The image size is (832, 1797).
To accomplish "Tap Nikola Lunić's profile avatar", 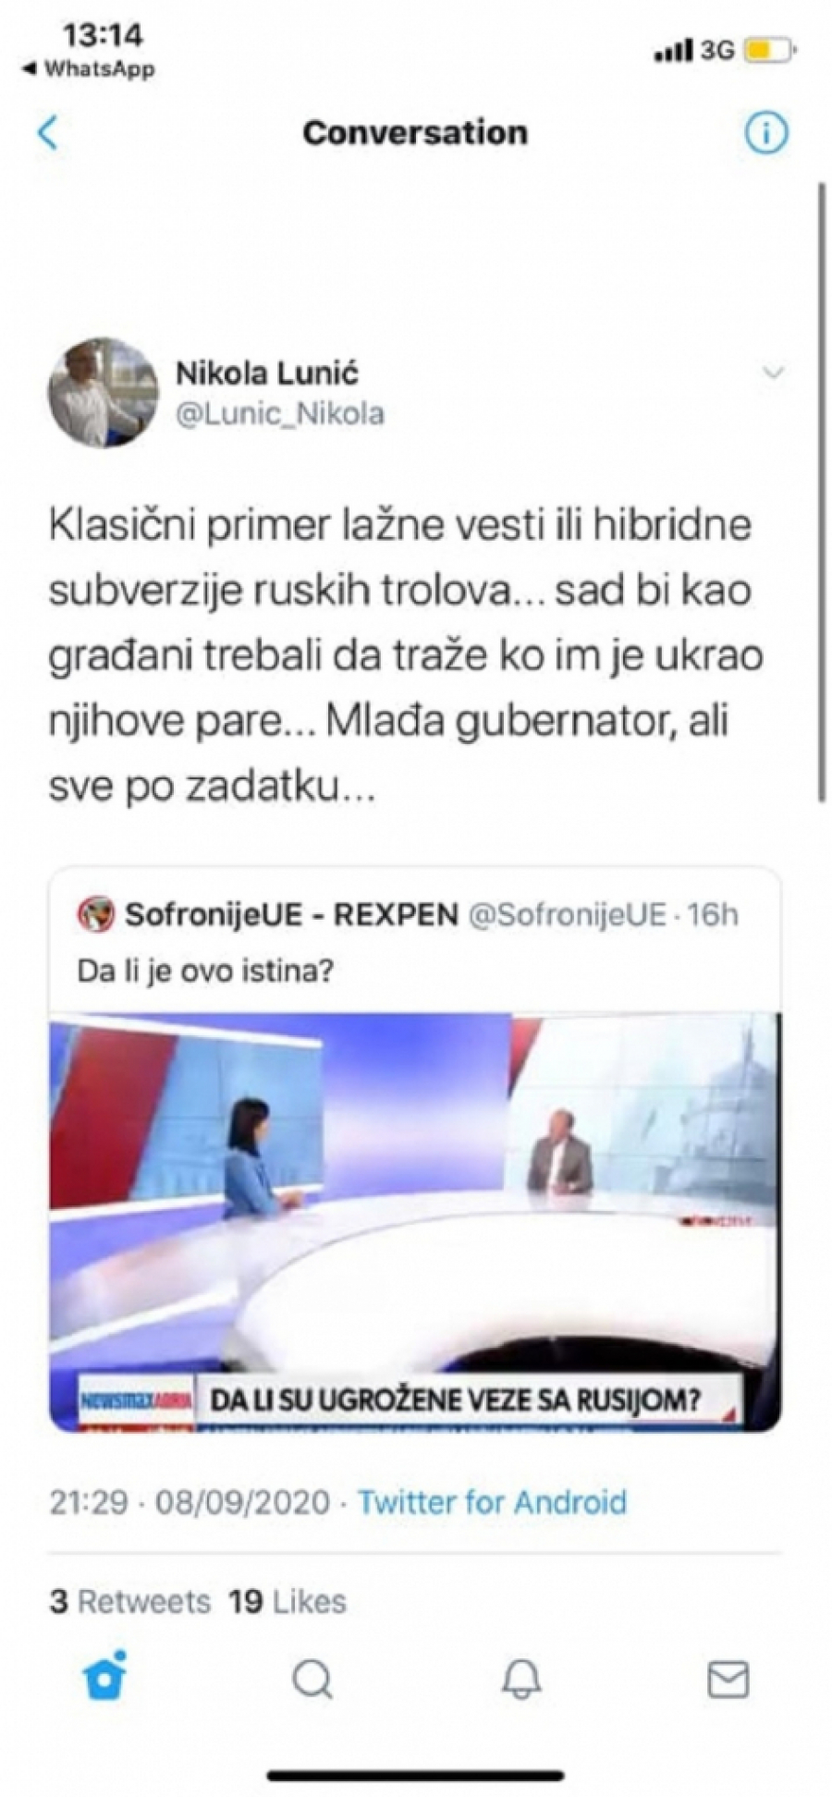I will 103,392.
